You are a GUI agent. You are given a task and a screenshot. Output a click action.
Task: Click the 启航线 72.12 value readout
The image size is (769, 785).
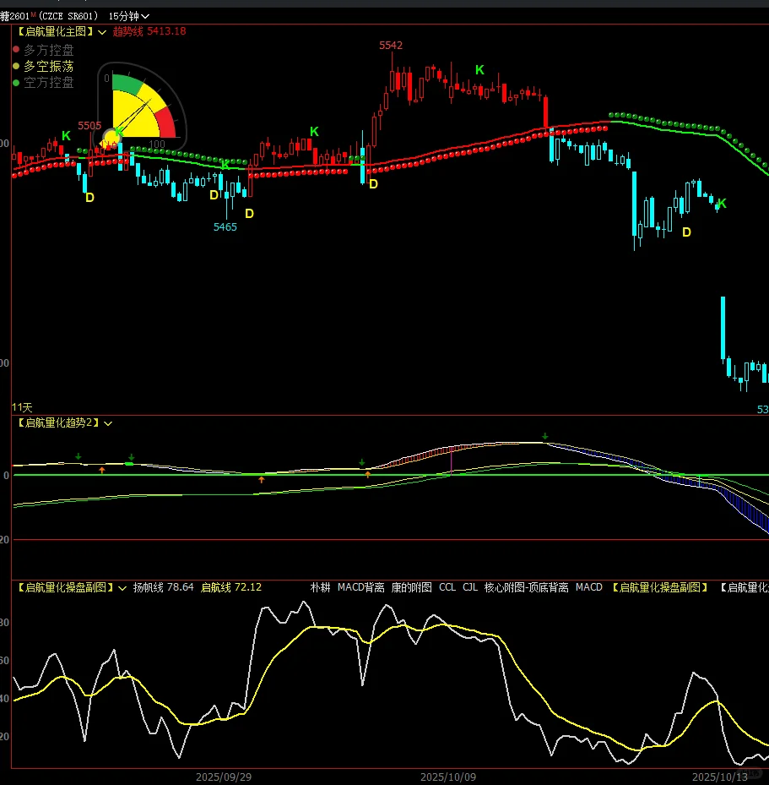pyautogui.click(x=230, y=587)
